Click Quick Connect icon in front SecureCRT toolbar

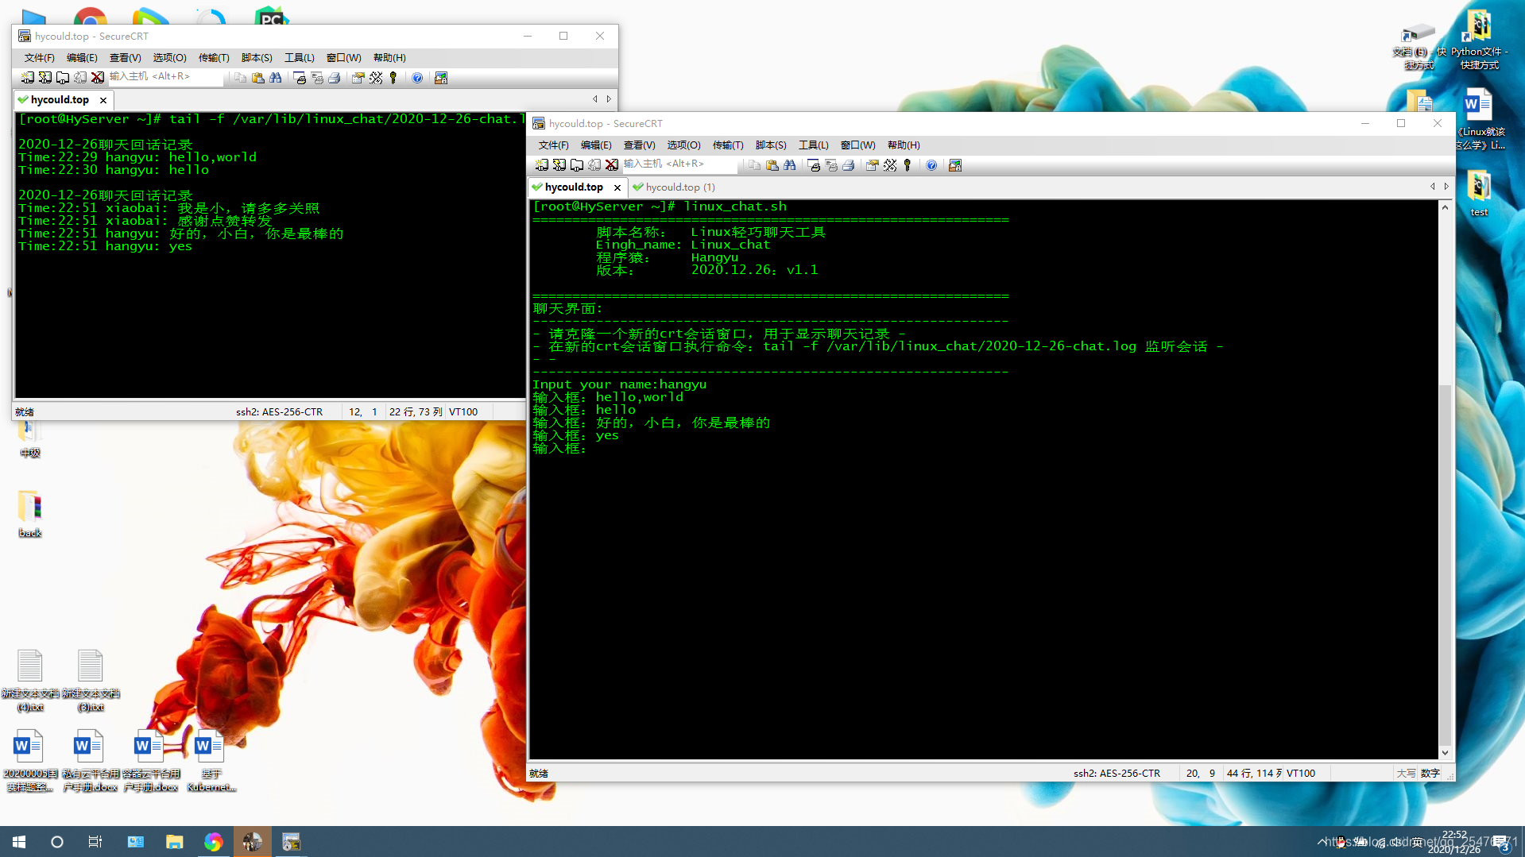pos(559,164)
